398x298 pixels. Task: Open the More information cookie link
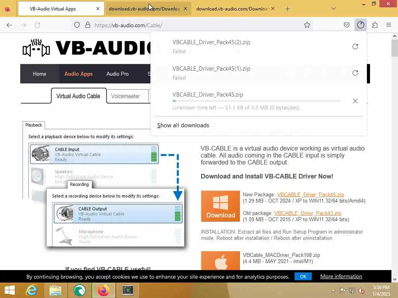(341, 276)
